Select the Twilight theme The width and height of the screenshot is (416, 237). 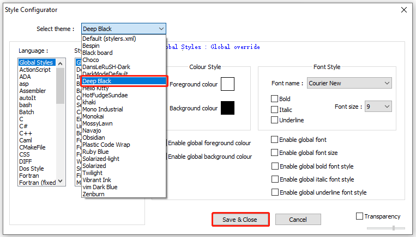[x=124, y=173]
